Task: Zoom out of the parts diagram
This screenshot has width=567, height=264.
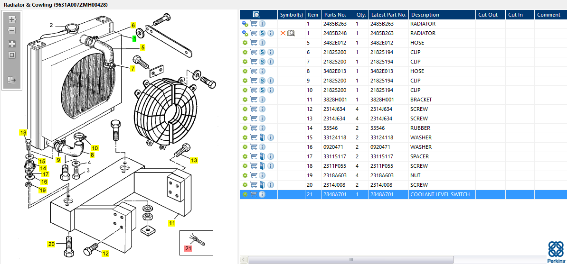Action: 12,30
